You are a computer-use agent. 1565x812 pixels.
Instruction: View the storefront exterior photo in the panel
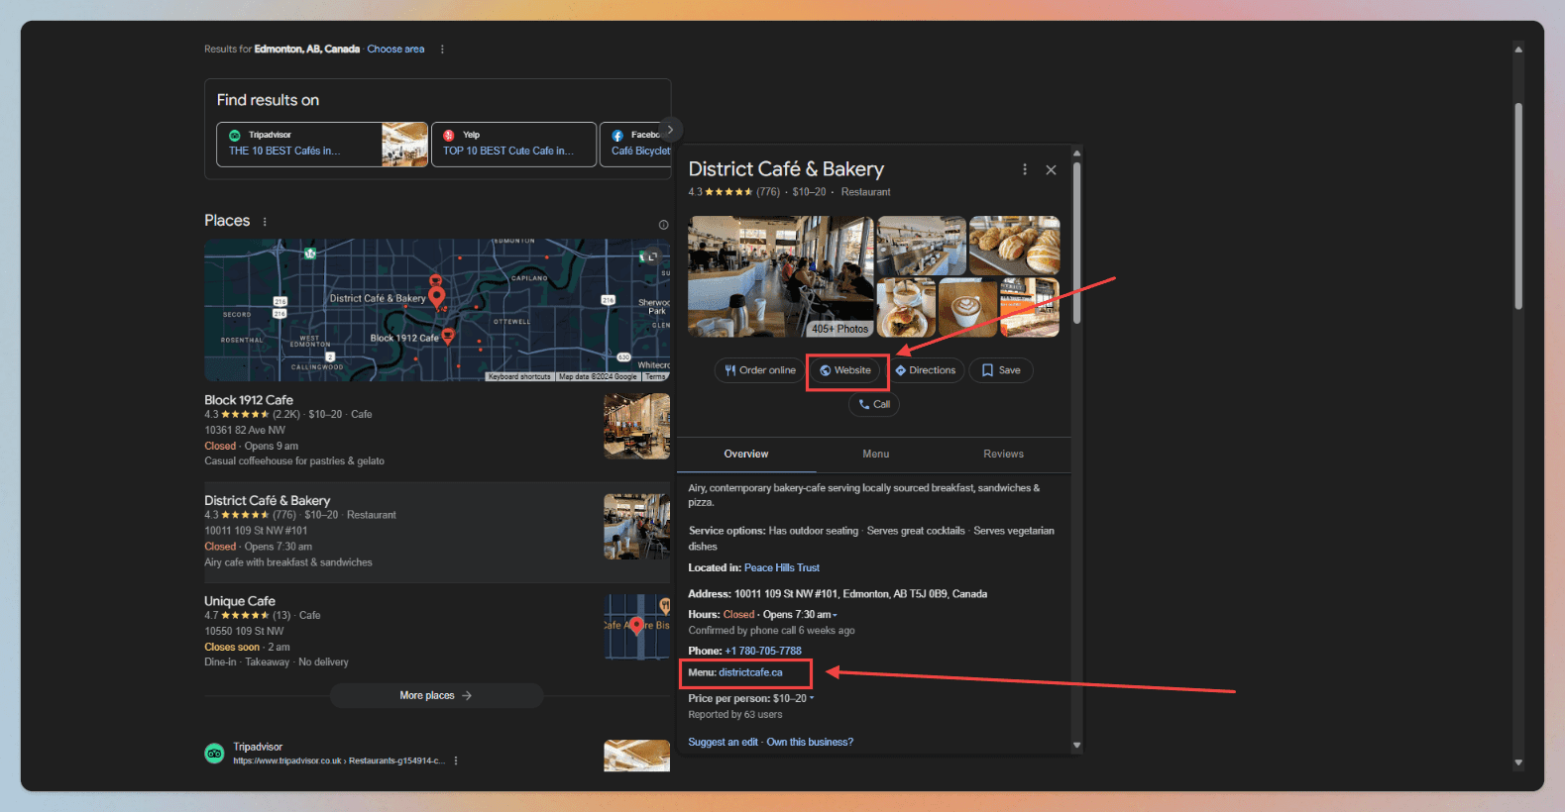(x=1030, y=308)
